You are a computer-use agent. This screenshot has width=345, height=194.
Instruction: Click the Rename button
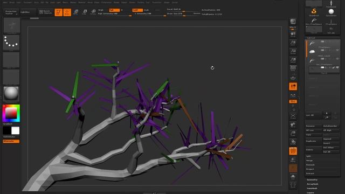314,126
